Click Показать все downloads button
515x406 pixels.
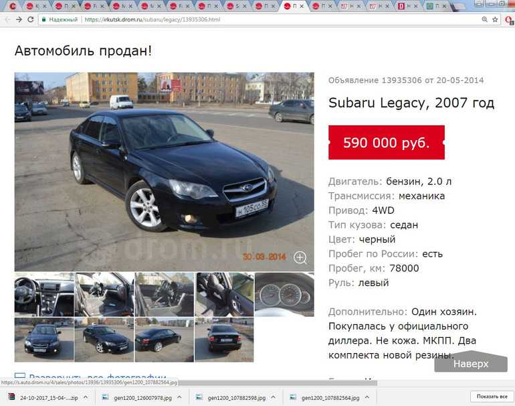[492, 397]
